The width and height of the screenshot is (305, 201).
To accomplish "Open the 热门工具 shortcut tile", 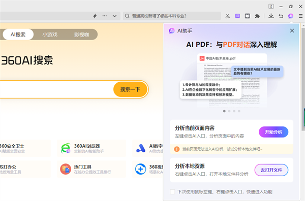I will point(91,169).
